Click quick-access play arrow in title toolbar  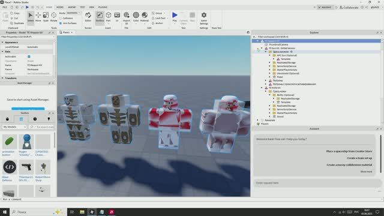27,7
